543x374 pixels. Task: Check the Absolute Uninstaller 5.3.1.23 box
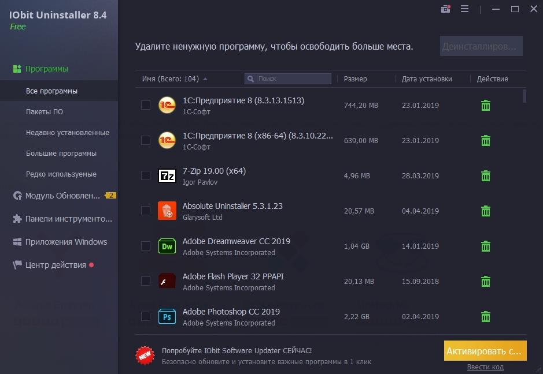pos(146,211)
